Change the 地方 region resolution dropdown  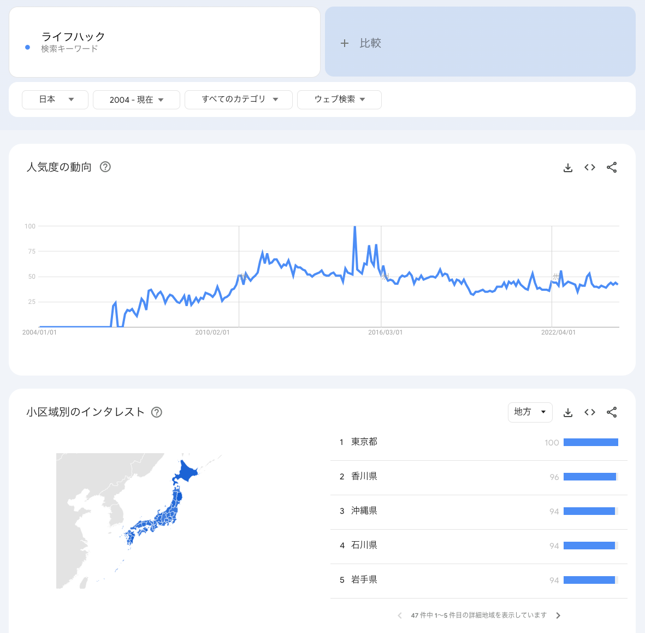click(530, 412)
